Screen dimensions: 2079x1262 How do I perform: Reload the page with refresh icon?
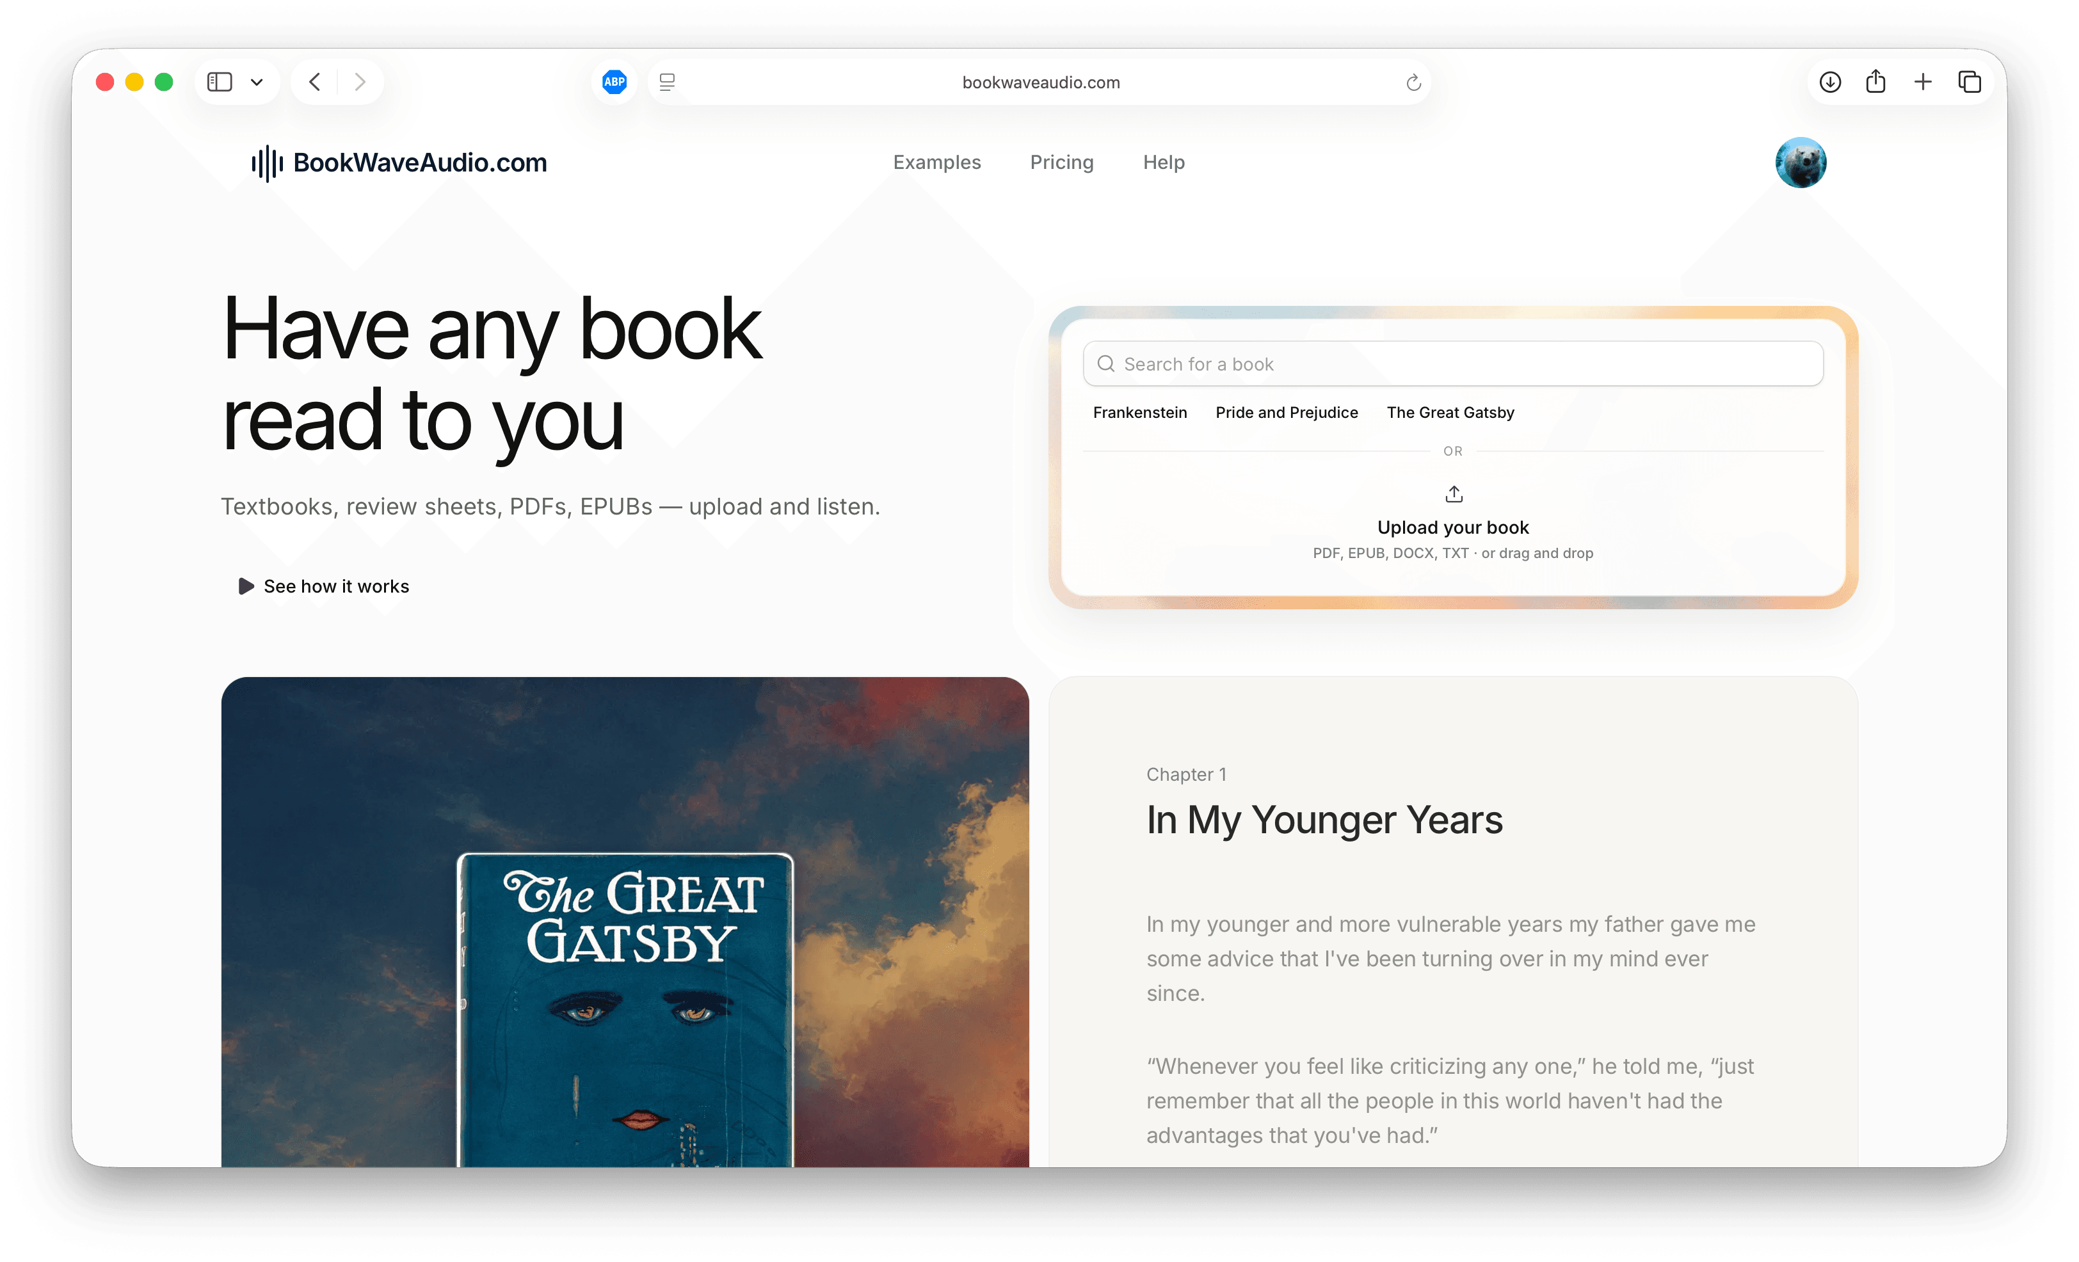tap(1413, 82)
